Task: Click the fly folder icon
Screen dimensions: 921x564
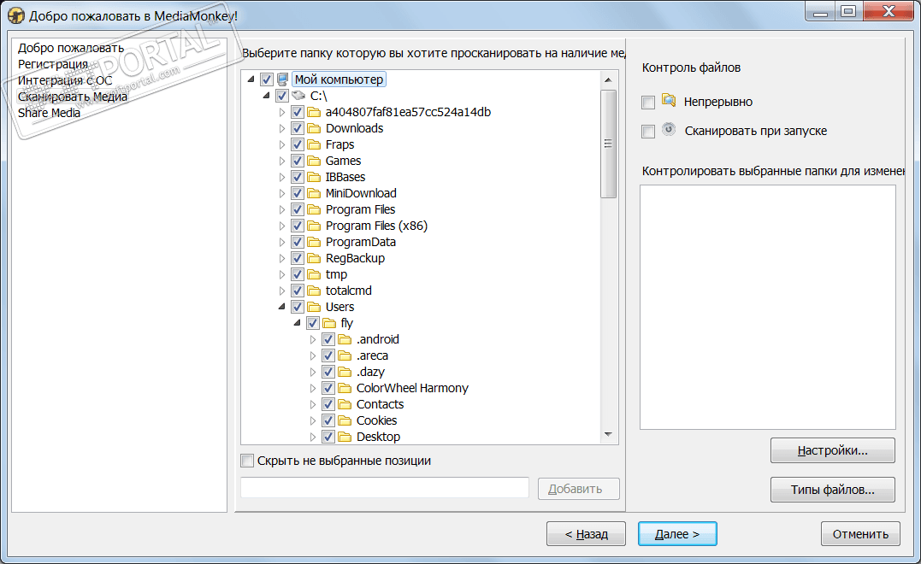Action: pos(329,323)
